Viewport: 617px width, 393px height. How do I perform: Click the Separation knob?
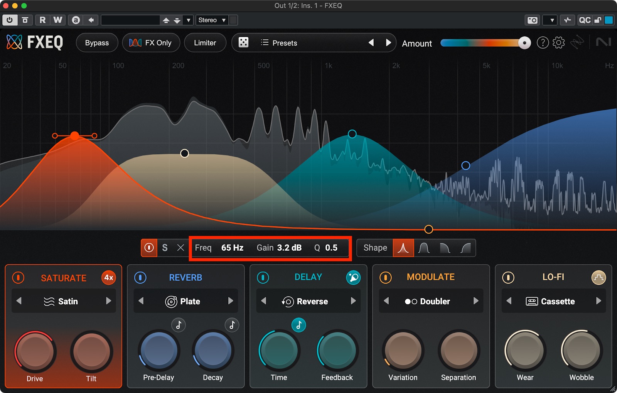459,351
